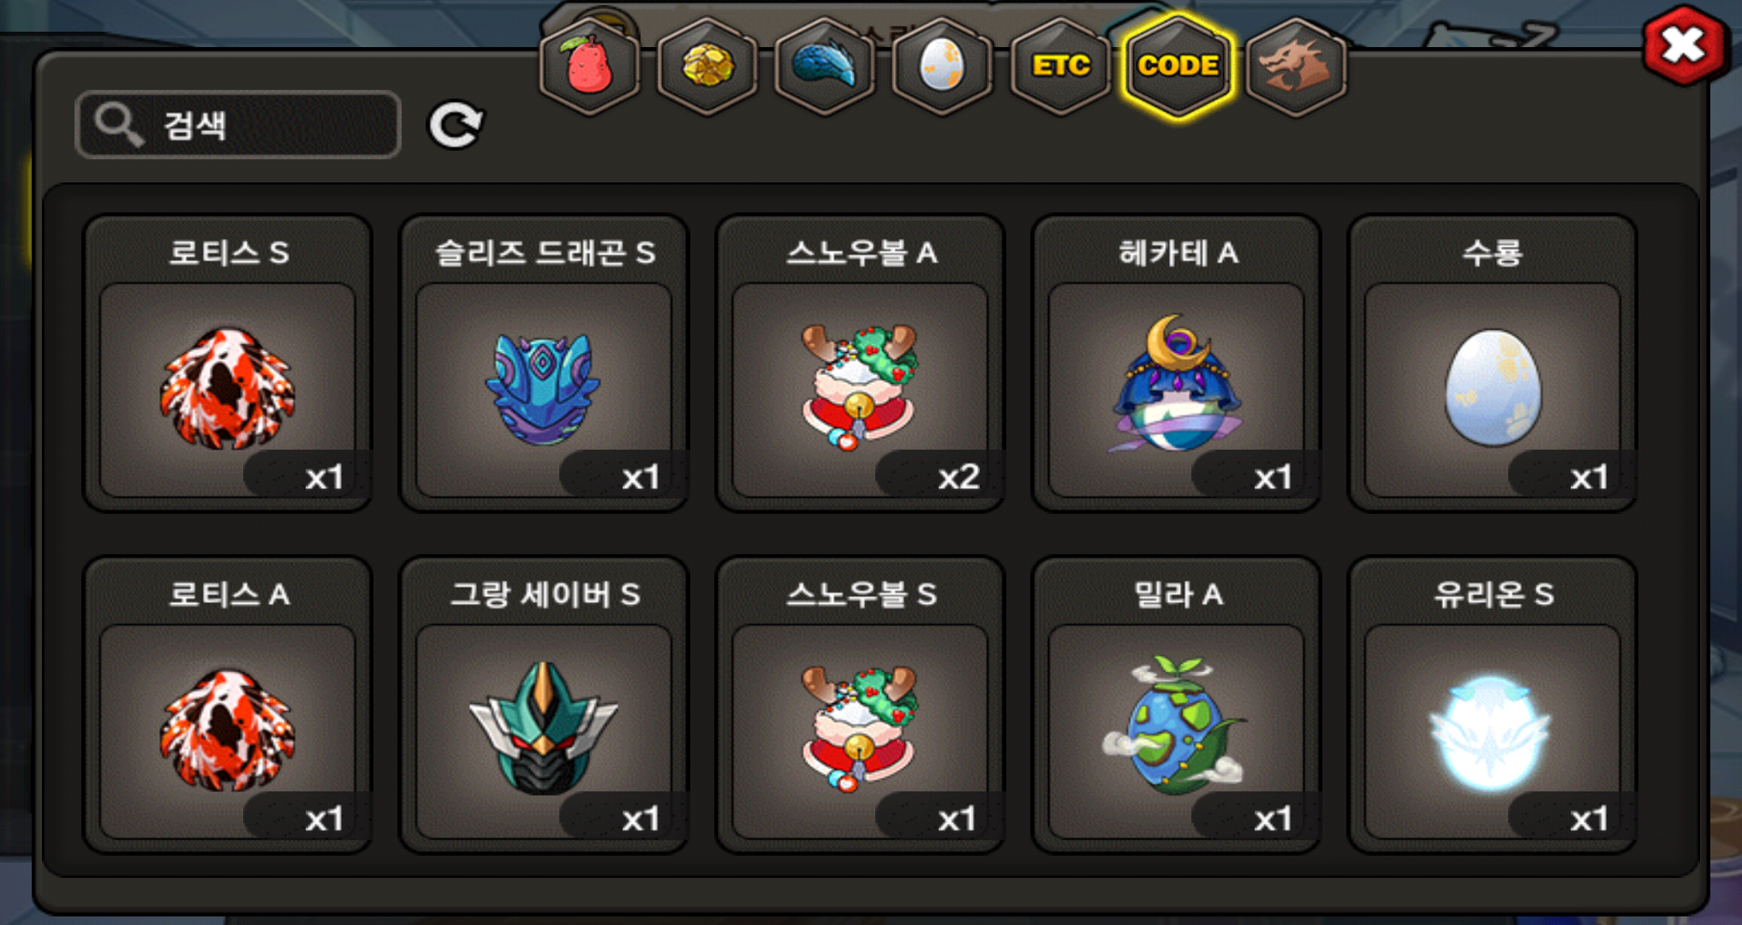Select the 로티스 A egg item
This screenshot has width=1742, height=925.
(x=228, y=705)
